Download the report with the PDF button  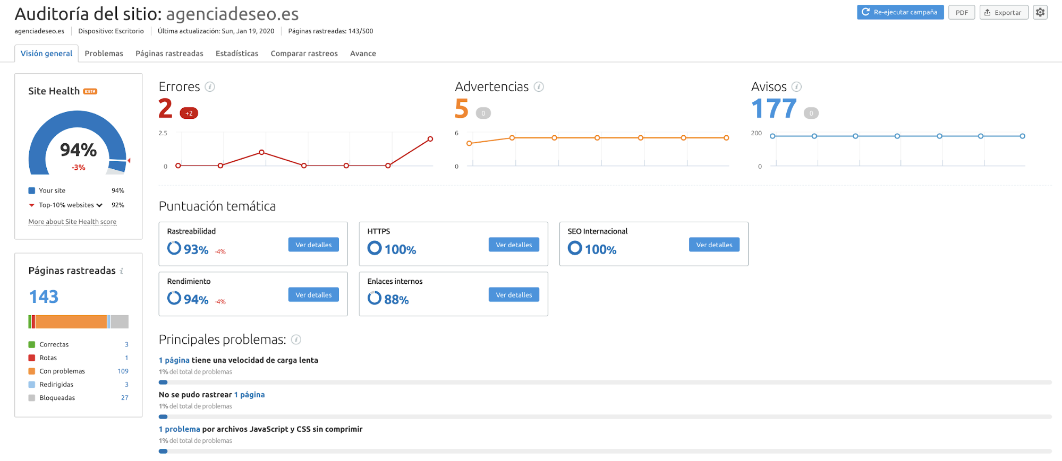962,12
